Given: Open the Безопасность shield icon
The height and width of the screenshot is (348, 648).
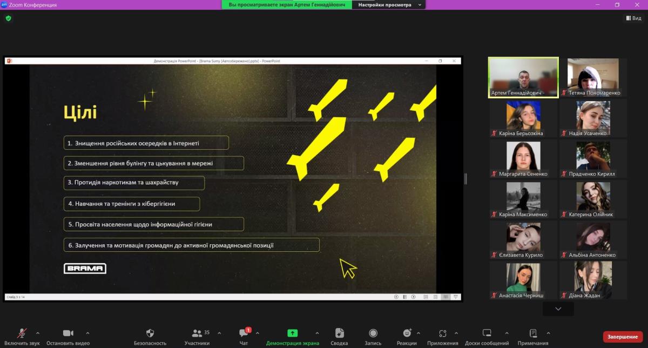Looking at the screenshot, I should (x=150, y=337).
